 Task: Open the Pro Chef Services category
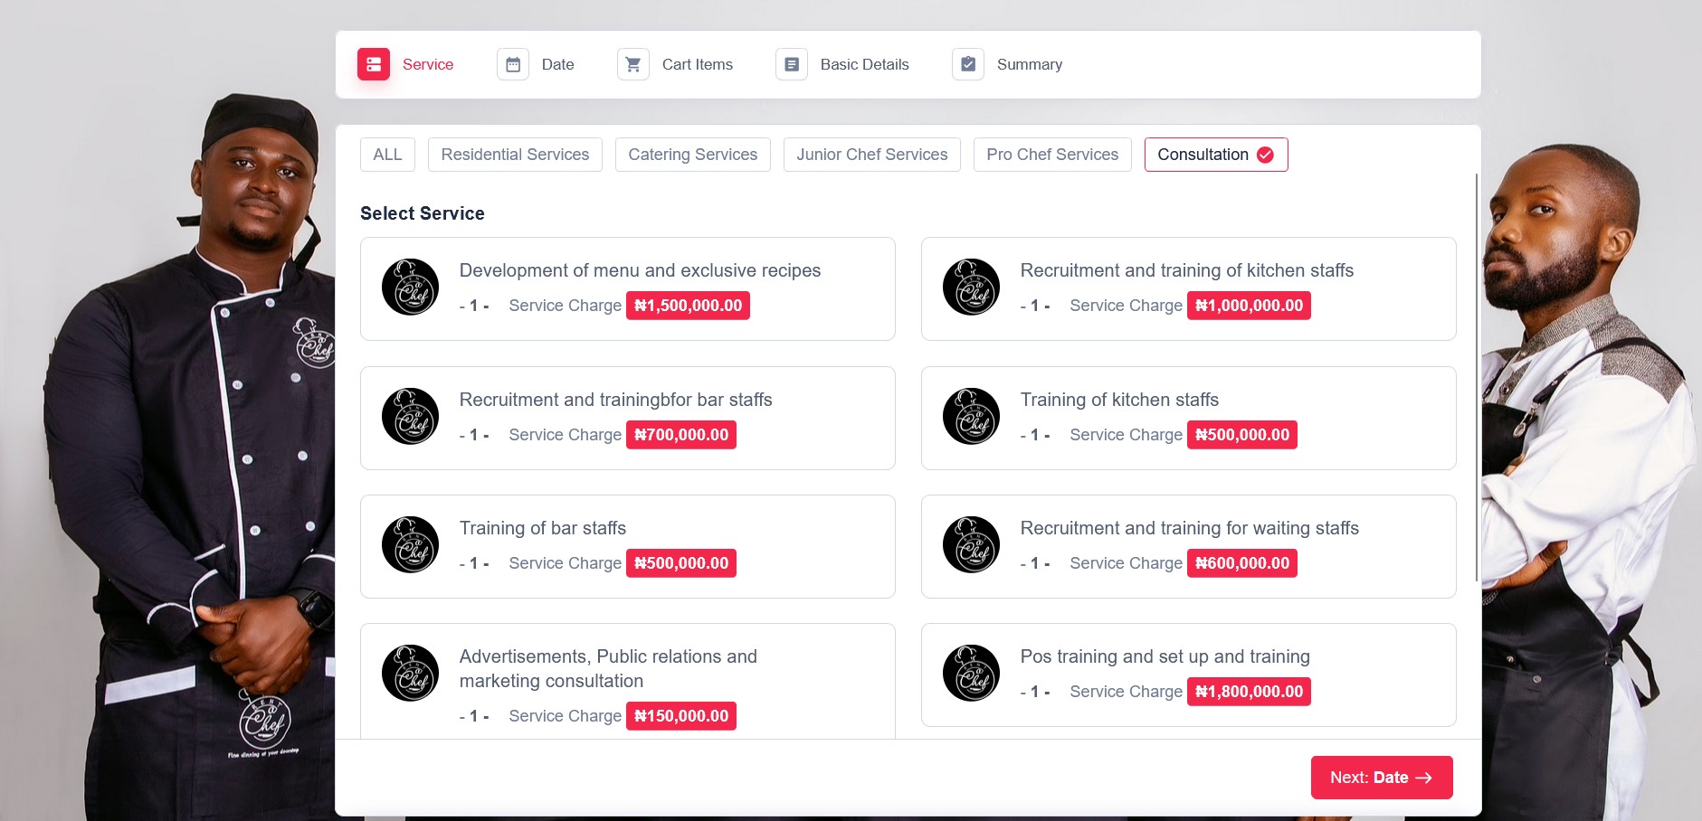click(x=1052, y=155)
